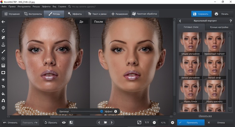Toggle before/after split view mode
This screenshot has height=127, width=235.
click(x=71, y=122)
